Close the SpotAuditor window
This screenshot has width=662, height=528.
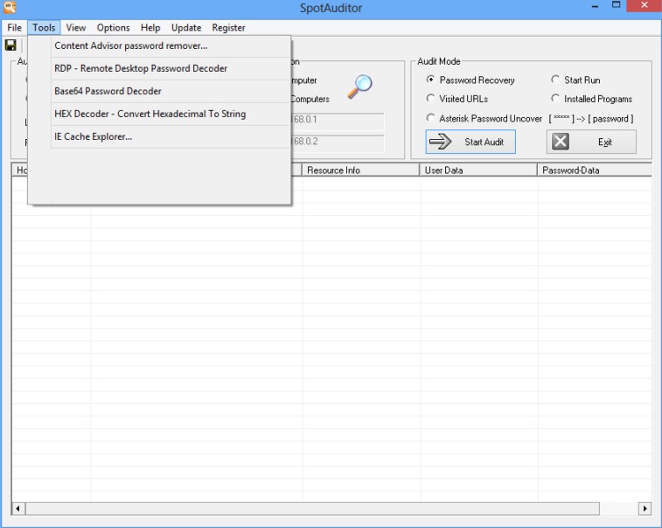645,6
